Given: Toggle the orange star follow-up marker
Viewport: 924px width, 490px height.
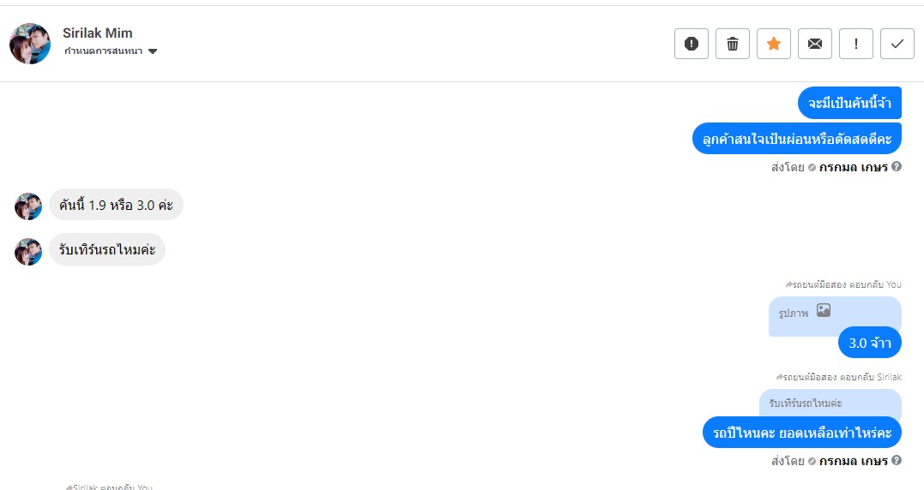Looking at the screenshot, I should point(774,44).
